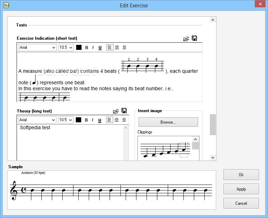Center align in Exercise Indication toolbar
Viewport: 268px width, 218px height.
[117, 47]
